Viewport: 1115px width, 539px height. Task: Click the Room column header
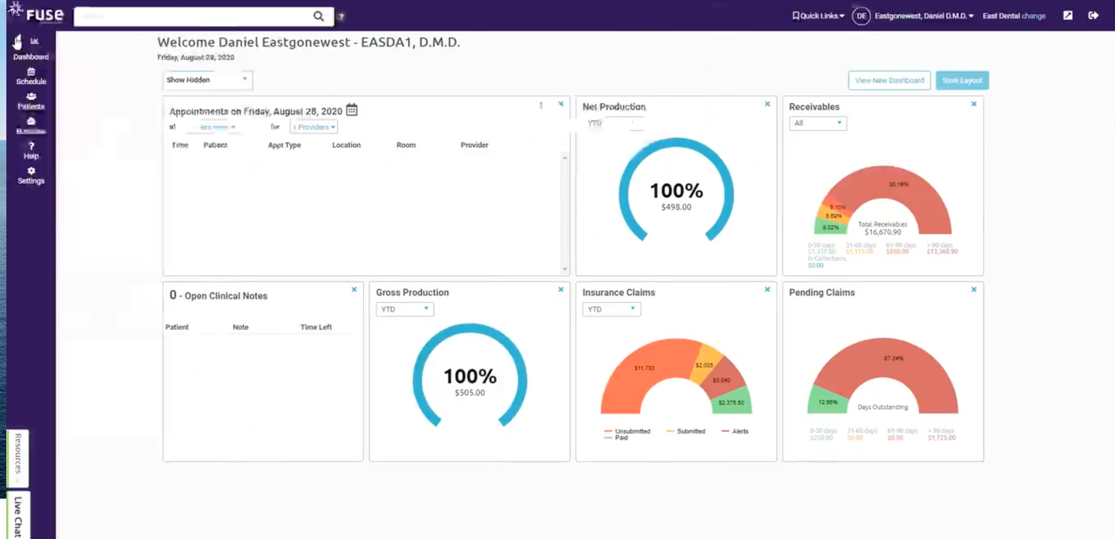click(406, 145)
